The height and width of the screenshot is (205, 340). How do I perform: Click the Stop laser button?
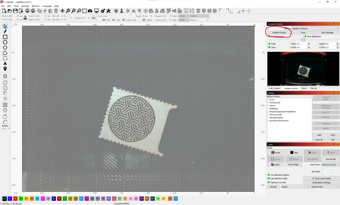click(x=294, y=152)
